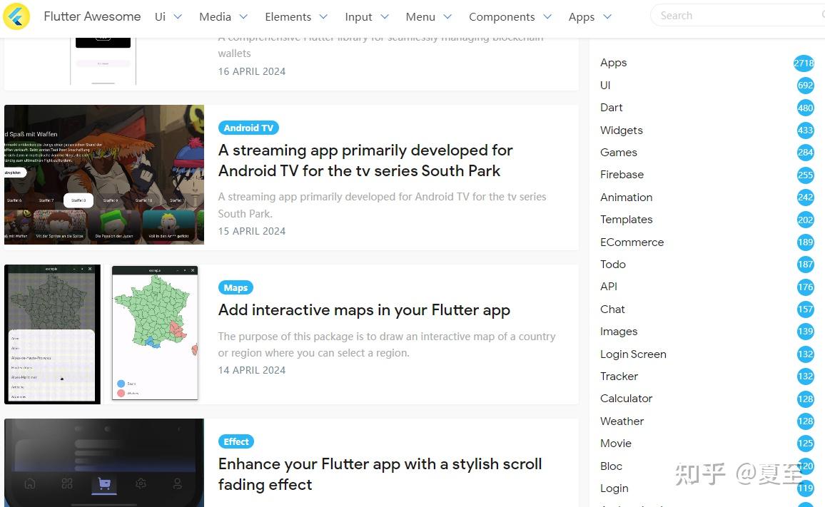Open the scroll fading effect article
Image resolution: width=825 pixels, height=507 pixels.
click(x=380, y=473)
